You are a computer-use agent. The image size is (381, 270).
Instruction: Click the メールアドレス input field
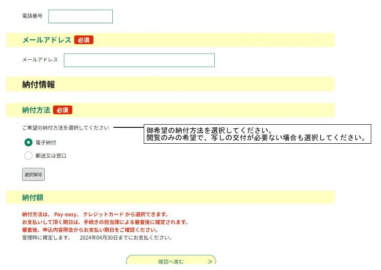[139, 60]
